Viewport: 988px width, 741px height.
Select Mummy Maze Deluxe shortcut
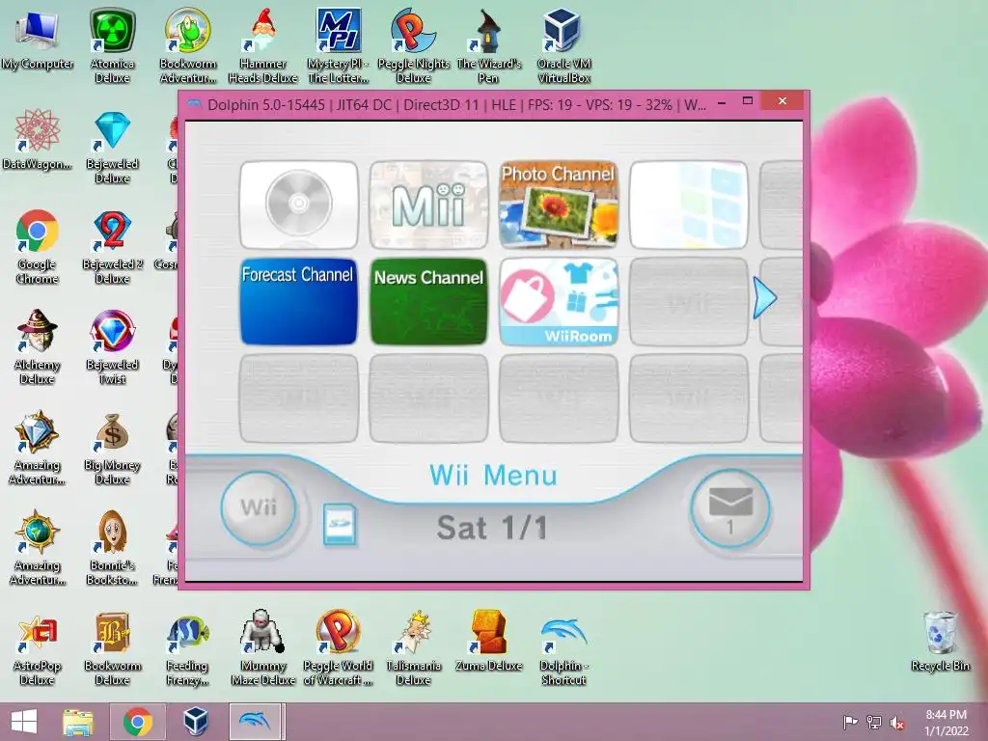point(262,648)
